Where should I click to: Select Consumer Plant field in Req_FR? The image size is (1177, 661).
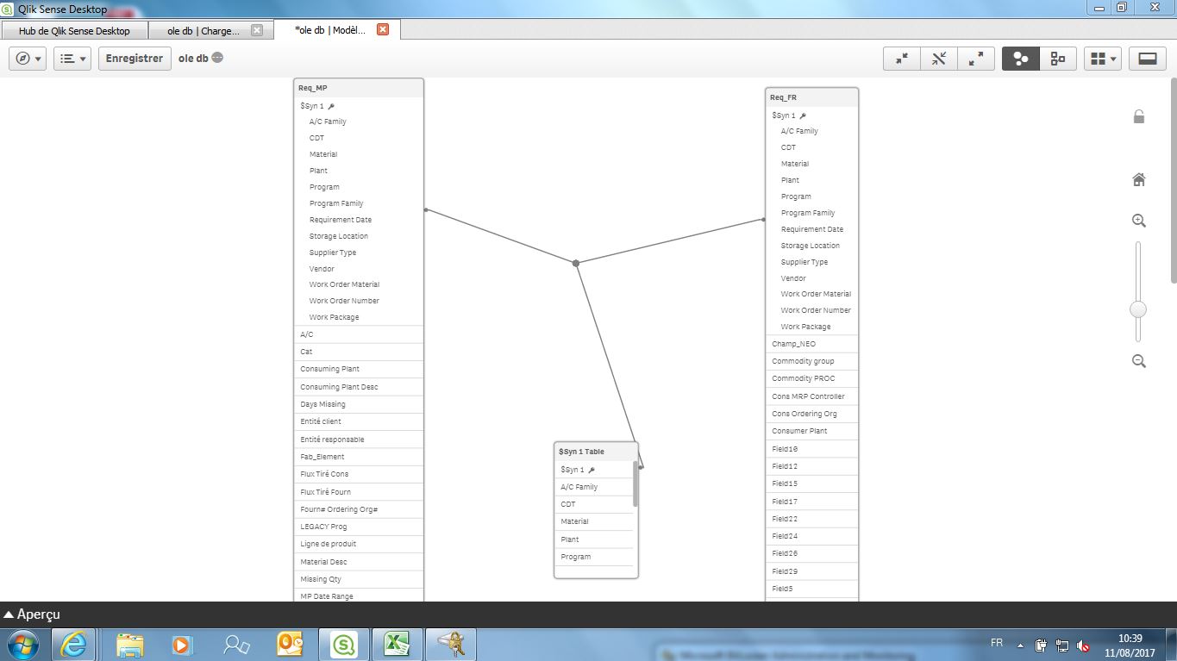click(811, 431)
